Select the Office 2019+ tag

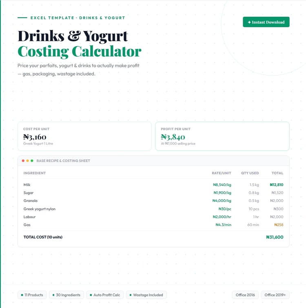(x=275, y=295)
